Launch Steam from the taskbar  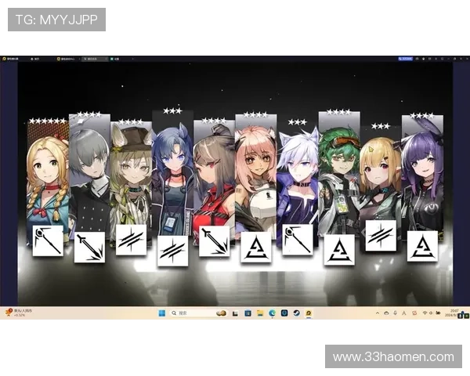(296, 313)
